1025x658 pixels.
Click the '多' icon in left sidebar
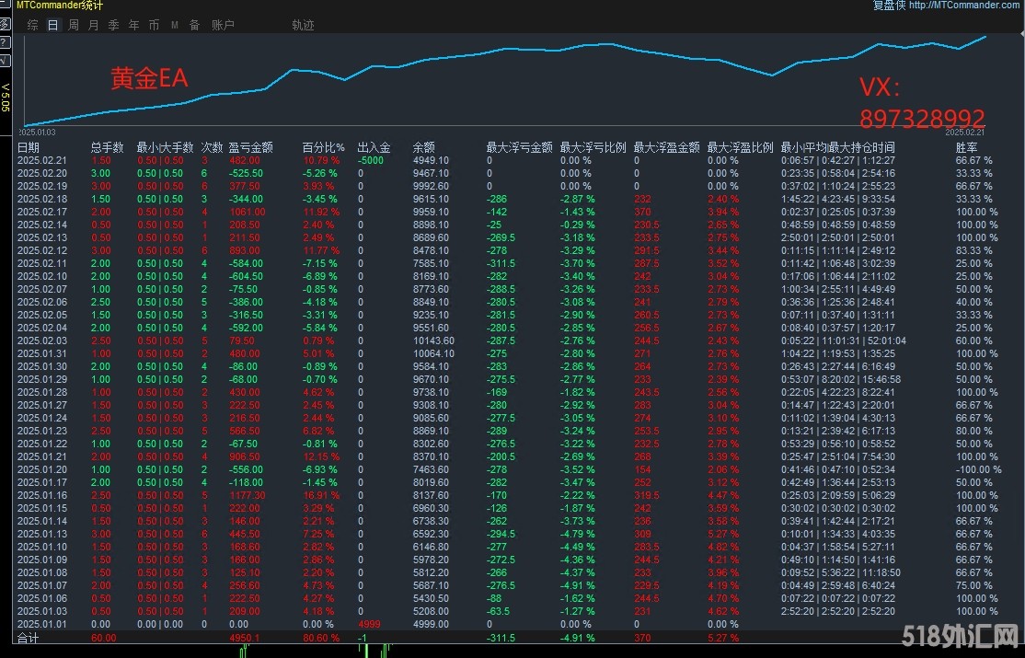5,25
